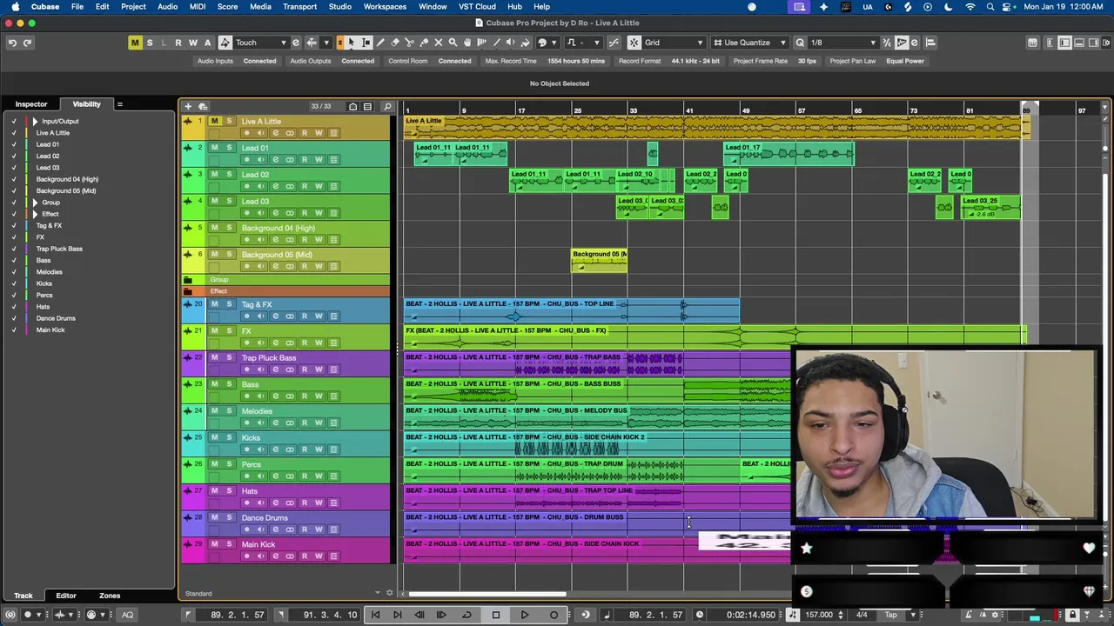Click the Add Track plus icon
This screenshot has width=1114, height=626.
click(x=187, y=106)
